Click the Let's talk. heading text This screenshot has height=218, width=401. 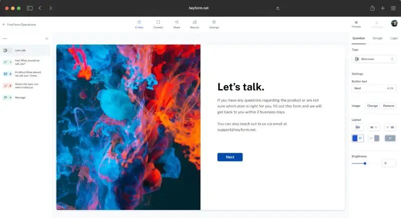tap(241, 87)
